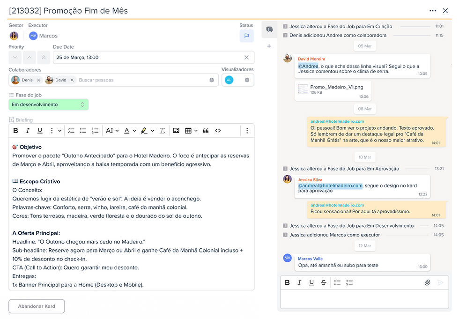Click the Due Date field
Viewport: 459px width, 319px height.
click(x=154, y=57)
